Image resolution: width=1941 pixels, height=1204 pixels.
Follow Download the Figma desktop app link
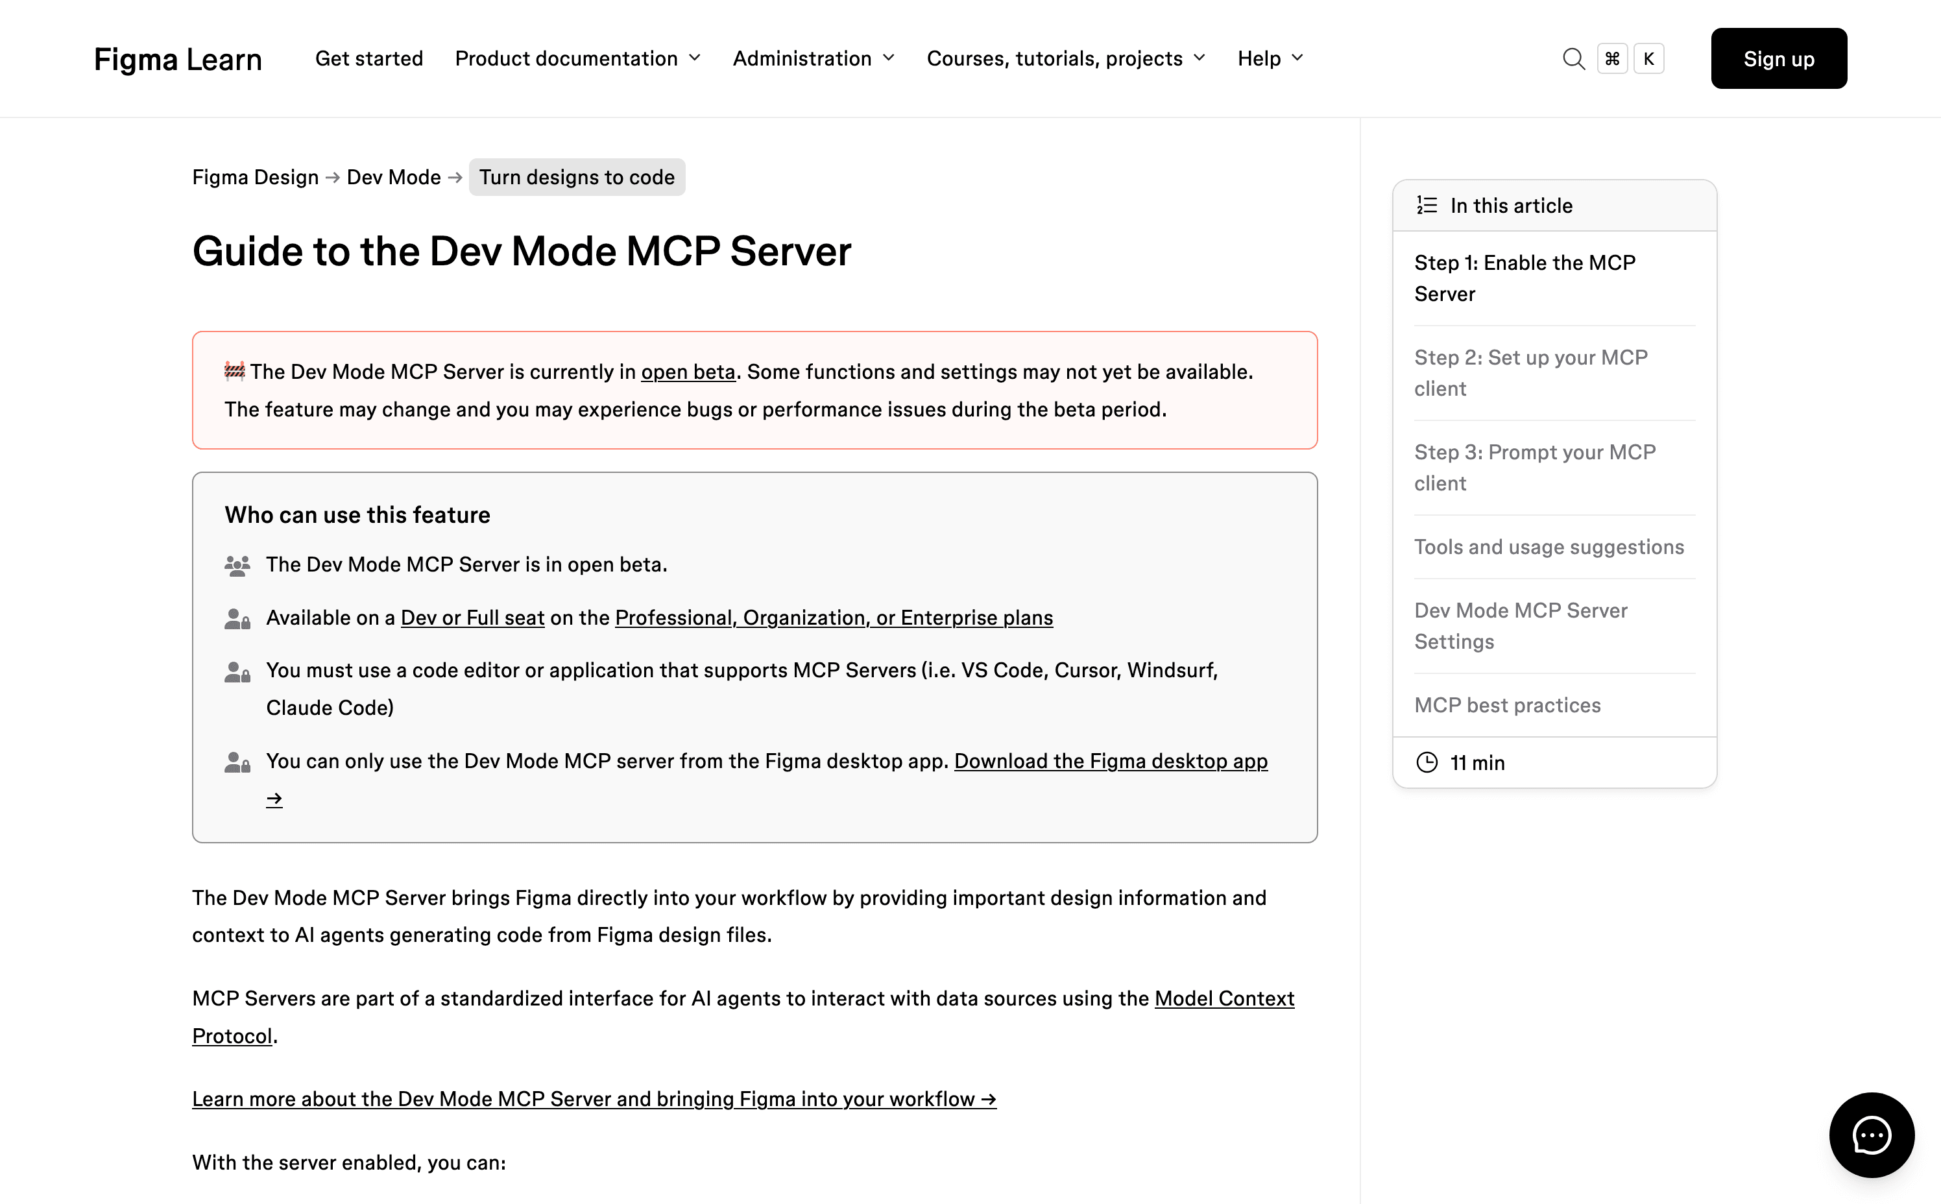coord(1111,760)
